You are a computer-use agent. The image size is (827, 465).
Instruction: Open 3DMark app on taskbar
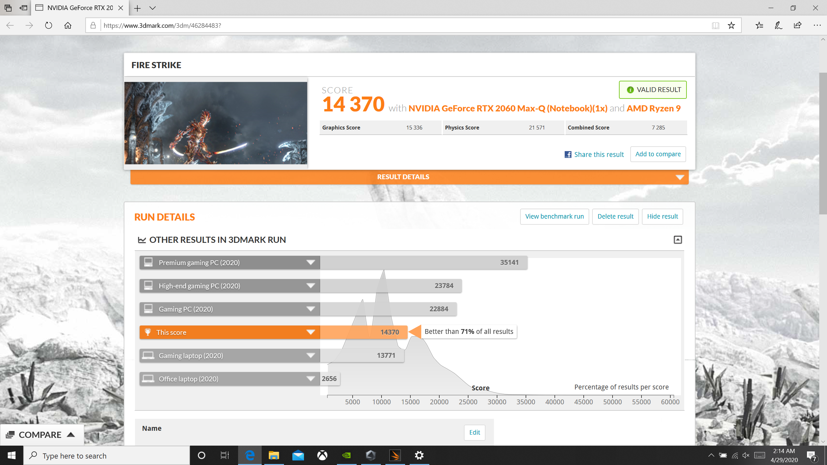[x=395, y=456]
